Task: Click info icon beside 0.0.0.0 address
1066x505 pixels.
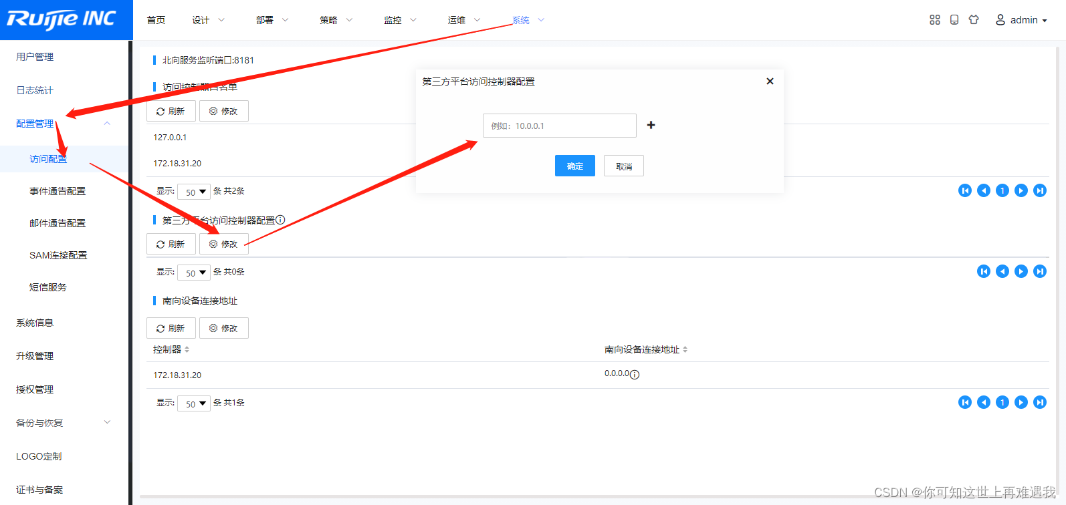Action: [635, 375]
